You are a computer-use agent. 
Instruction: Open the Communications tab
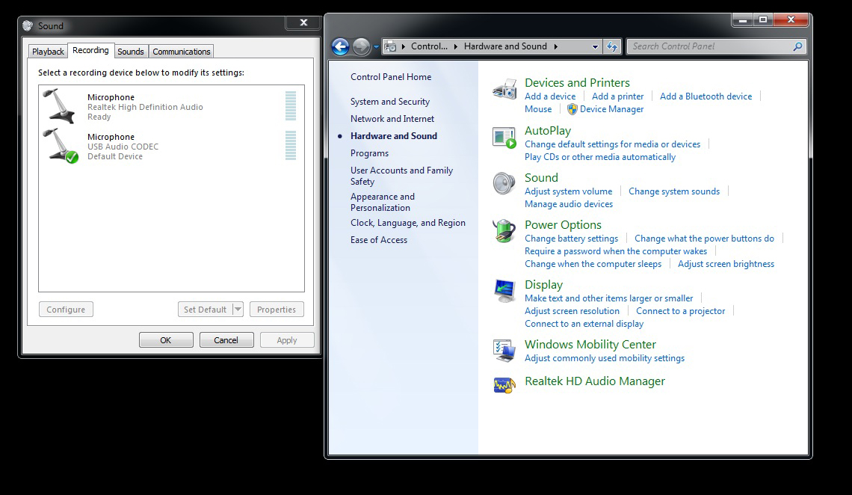pyautogui.click(x=182, y=52)
